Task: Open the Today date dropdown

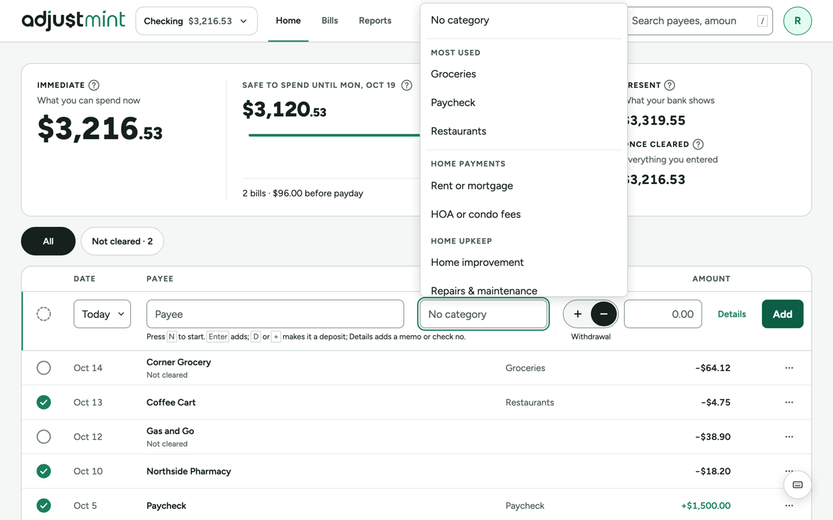Action: [x=102, y=314]
